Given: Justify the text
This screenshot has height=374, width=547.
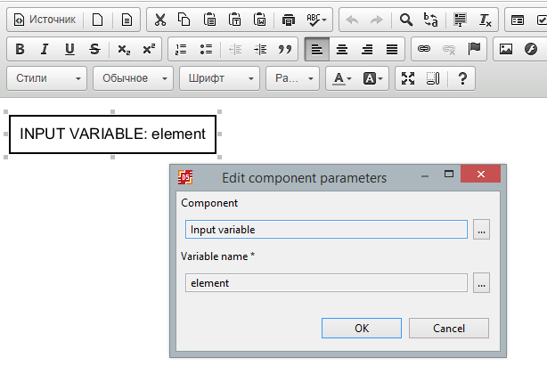Looking at the screenshot, I should [x=392, y=49].
